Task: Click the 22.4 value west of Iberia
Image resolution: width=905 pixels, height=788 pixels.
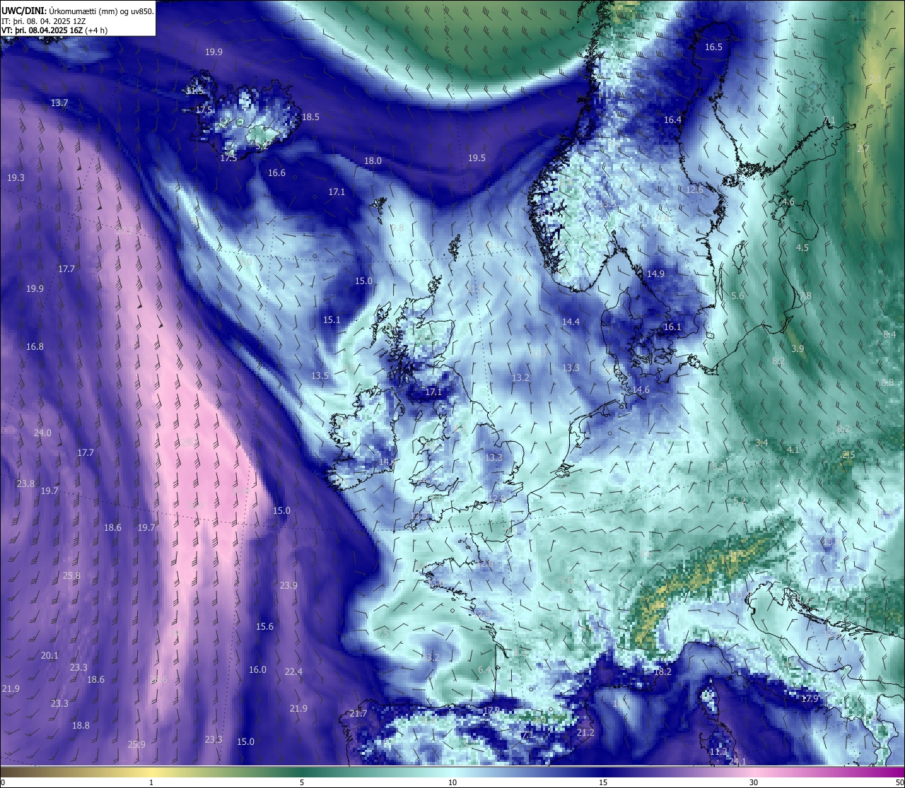Action: tap(293, 671)
